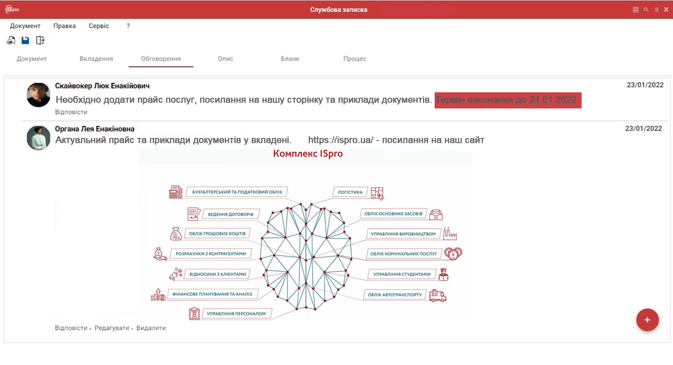Click the chart icon beside Фінансове планування та аналіз
This screenshot has height=365, width=673.
[x=158, y=295]
